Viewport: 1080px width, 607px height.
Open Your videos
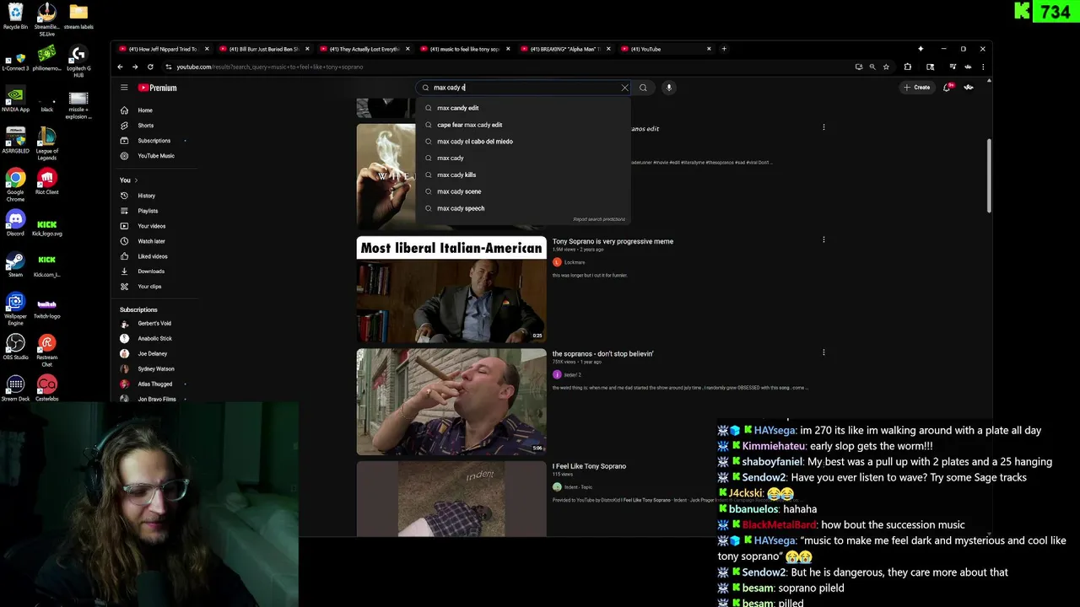pyautogui.click(x=152, y=226)
